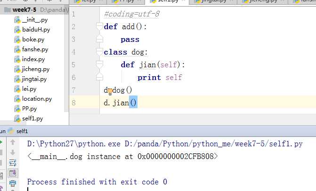Switch to the jicheng.py editor tab
The height and width of the screenshot is (191, 316).
tap(263, 1)
